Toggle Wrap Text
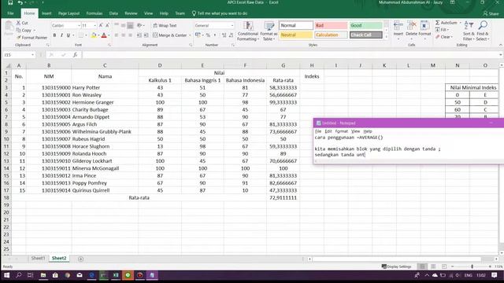The height and width of the screenshot is (283, 504). click(x=165, y=25)
